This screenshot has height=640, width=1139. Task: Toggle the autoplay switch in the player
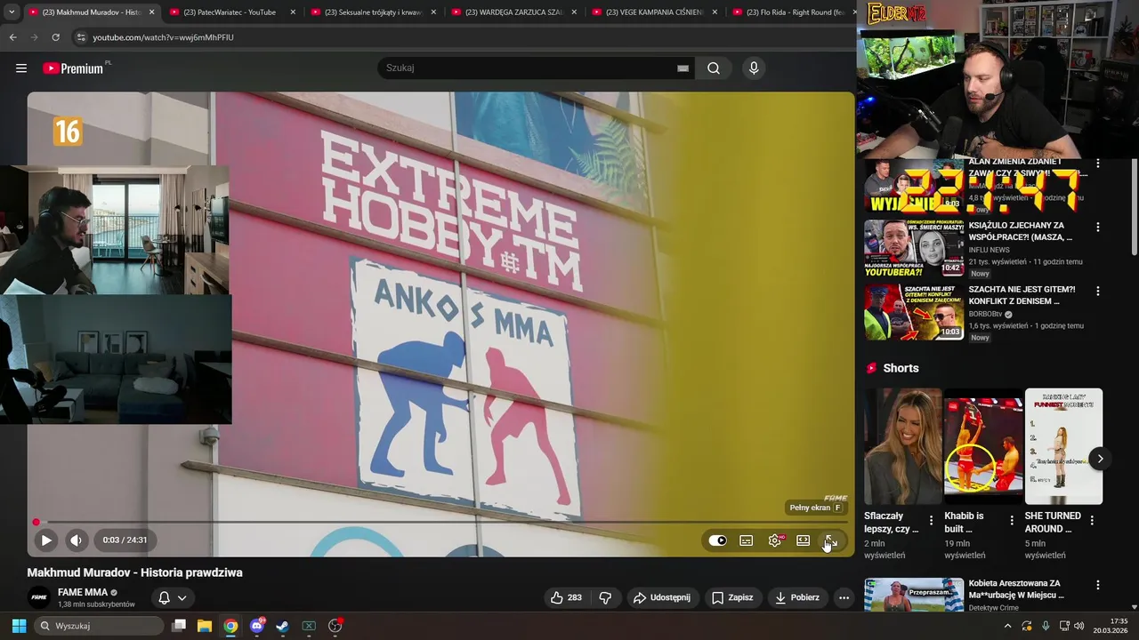[x=717, y=540]
